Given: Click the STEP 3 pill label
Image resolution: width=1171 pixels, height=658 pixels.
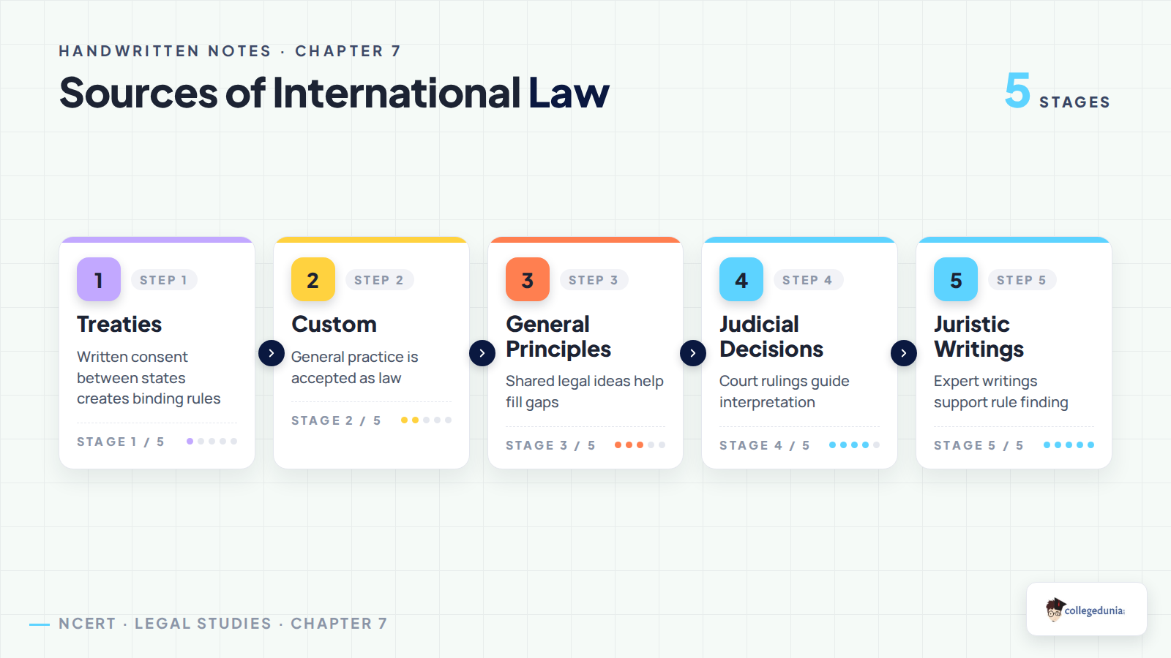Looking at the screenshot, I should [x=594, y=280].
